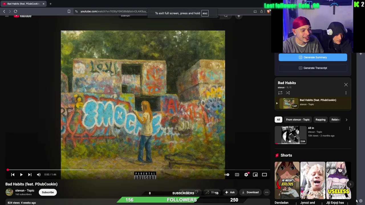Close the Bad Habits browser tab
This screenshot has width=365, height=205.
click(x=43, y=4)
